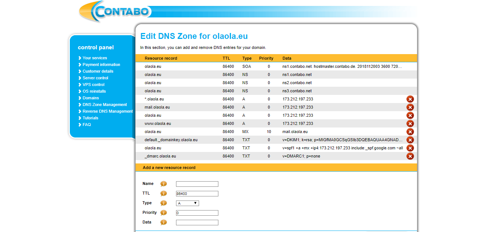The width and height of the screenshot is (501, 232).
Task: Delete the www.olaola.eu A record
Action: click(410, 123)
